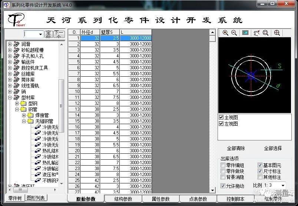The width and height of the screenshot is (298, 206).
Task: Switch to the 点表参数 tab
Action: tap(198, 199)
